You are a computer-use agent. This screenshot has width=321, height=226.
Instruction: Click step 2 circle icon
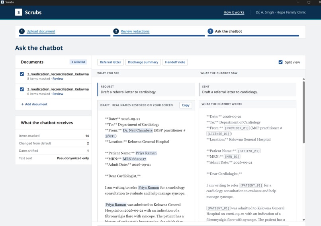click(x=116, y=31)
